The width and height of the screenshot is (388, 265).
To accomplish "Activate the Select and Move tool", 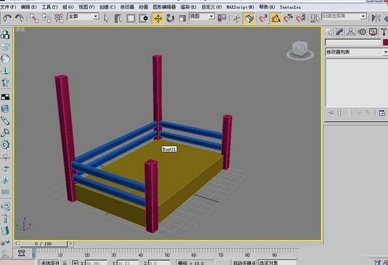I will coord(158,18).
